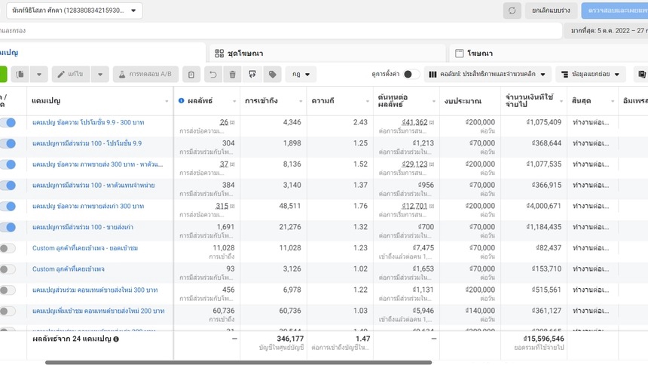
Task: Click the info icon beside ผลลัพธ์ header
Action: (x=182, y=100)
